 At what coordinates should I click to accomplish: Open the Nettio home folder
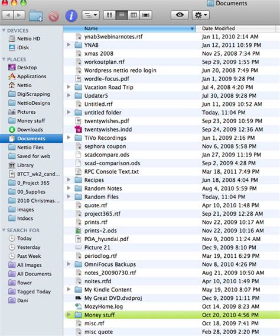[x=24, y=85]
